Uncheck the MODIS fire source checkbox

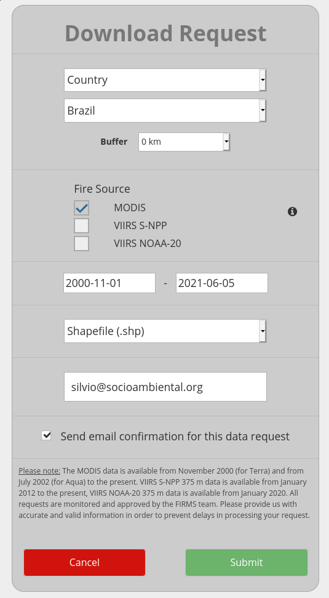point(82,208)
